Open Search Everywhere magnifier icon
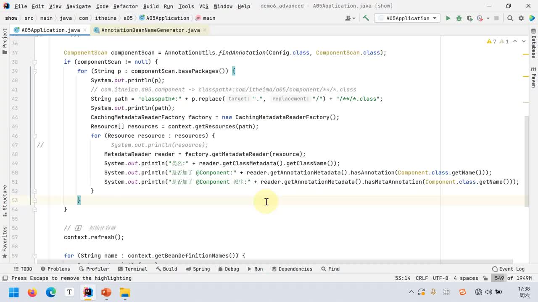The image size is (538, 302). pos(510,18)
